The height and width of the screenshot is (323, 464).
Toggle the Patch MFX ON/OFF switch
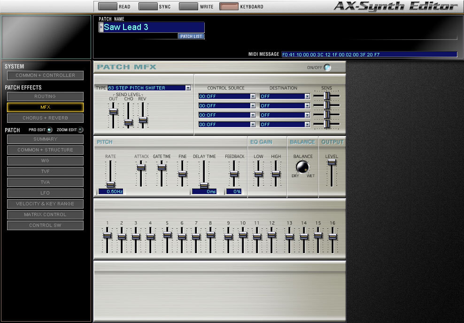[327, 68]
